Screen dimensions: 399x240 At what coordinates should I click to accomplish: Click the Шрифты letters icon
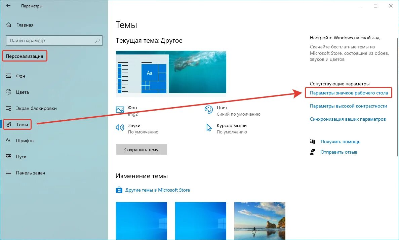[8, 141]
